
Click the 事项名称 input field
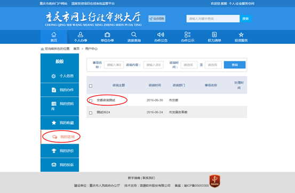[114, 65]
